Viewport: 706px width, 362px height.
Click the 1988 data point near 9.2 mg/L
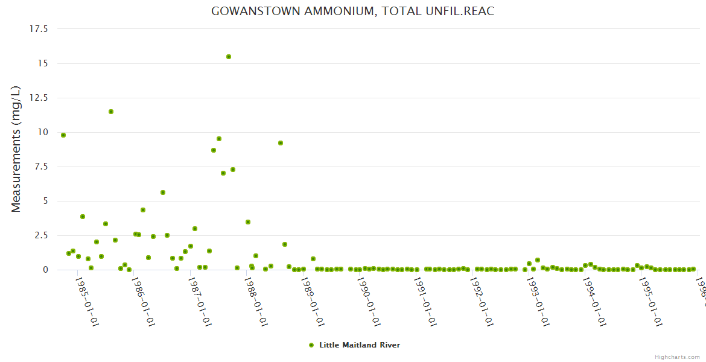(x=281, y=143)
